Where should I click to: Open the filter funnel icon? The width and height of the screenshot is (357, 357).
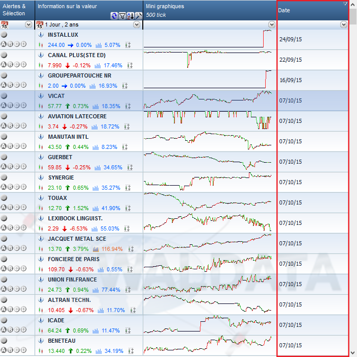[122, 16]
